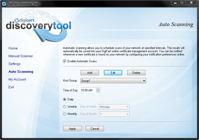The image size is (199, 140).
Task: Select Auto Scanning in sidebar
Action: coord(21,72)
